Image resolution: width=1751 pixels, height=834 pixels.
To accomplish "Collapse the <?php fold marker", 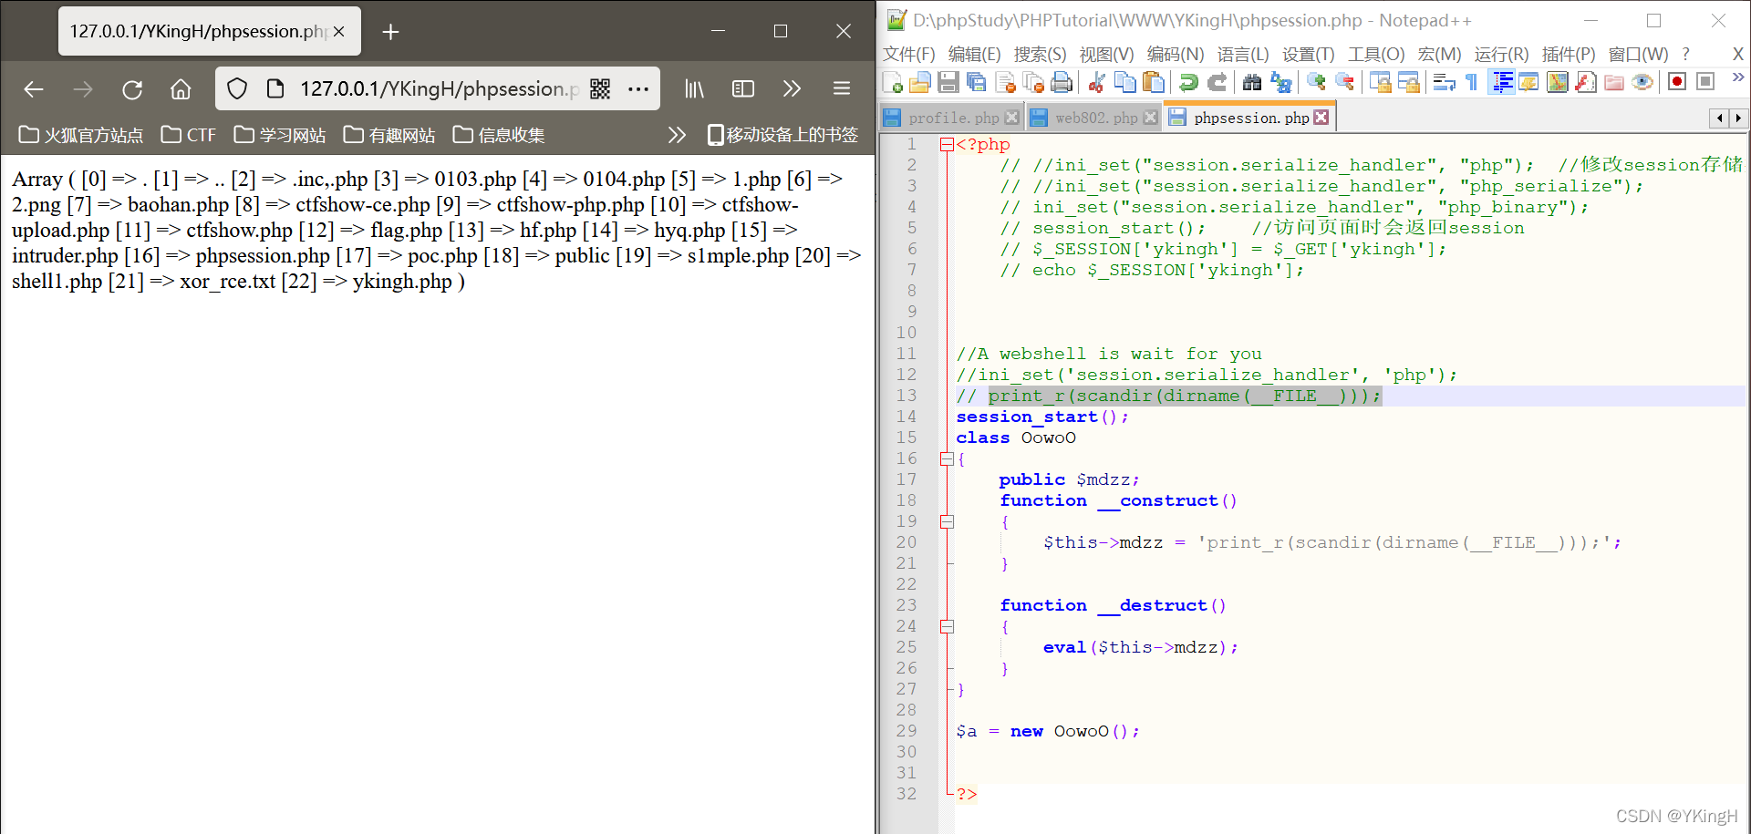I will [x=947, y=144].
